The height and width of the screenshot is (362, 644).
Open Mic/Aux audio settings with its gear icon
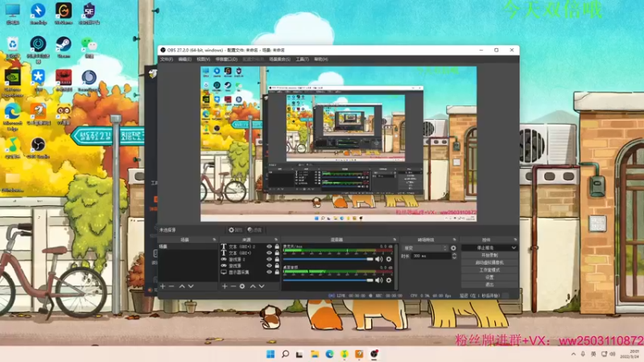point(389,259)
